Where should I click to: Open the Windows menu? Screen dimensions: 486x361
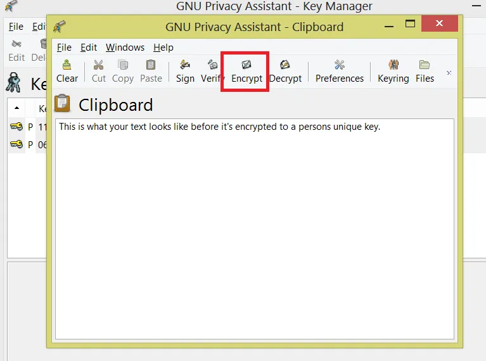pos(125,47)
